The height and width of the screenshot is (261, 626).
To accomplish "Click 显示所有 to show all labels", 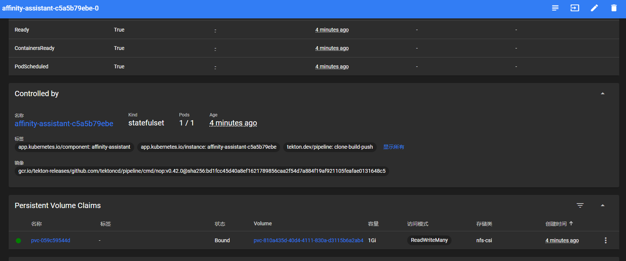I will (x=394, y=147).
